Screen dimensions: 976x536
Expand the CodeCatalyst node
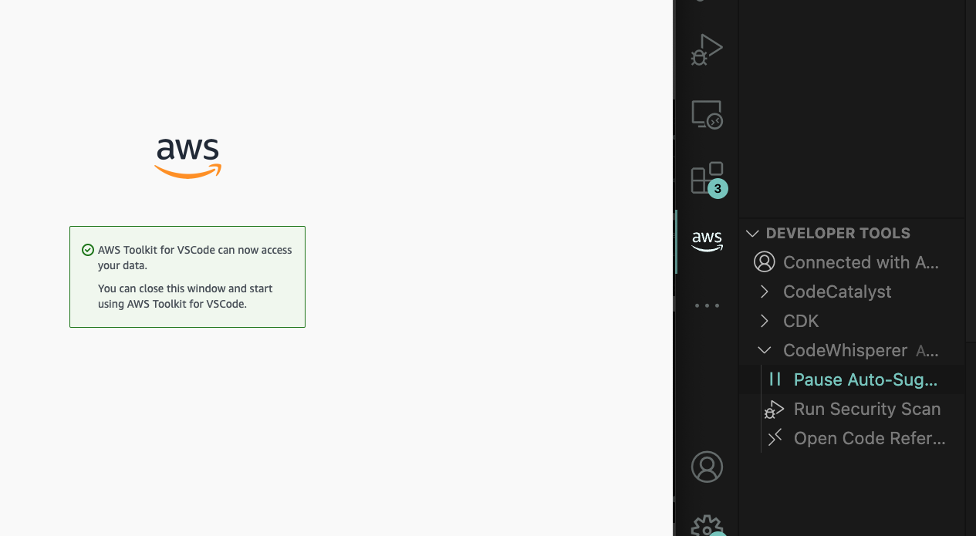pos(764,292)
